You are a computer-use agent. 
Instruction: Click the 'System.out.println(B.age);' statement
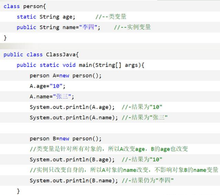(72, 160)
